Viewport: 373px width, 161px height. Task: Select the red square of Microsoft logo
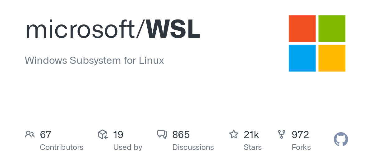click(302, 28)
